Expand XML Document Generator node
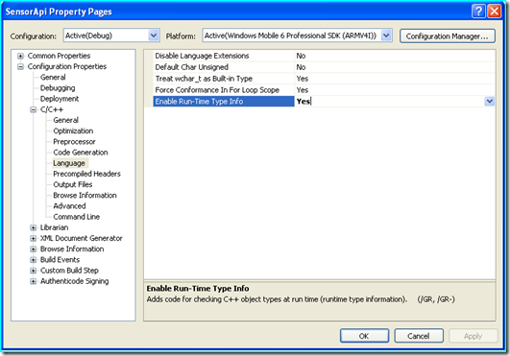Screen dimensions: 510x356 click(34, 238)
